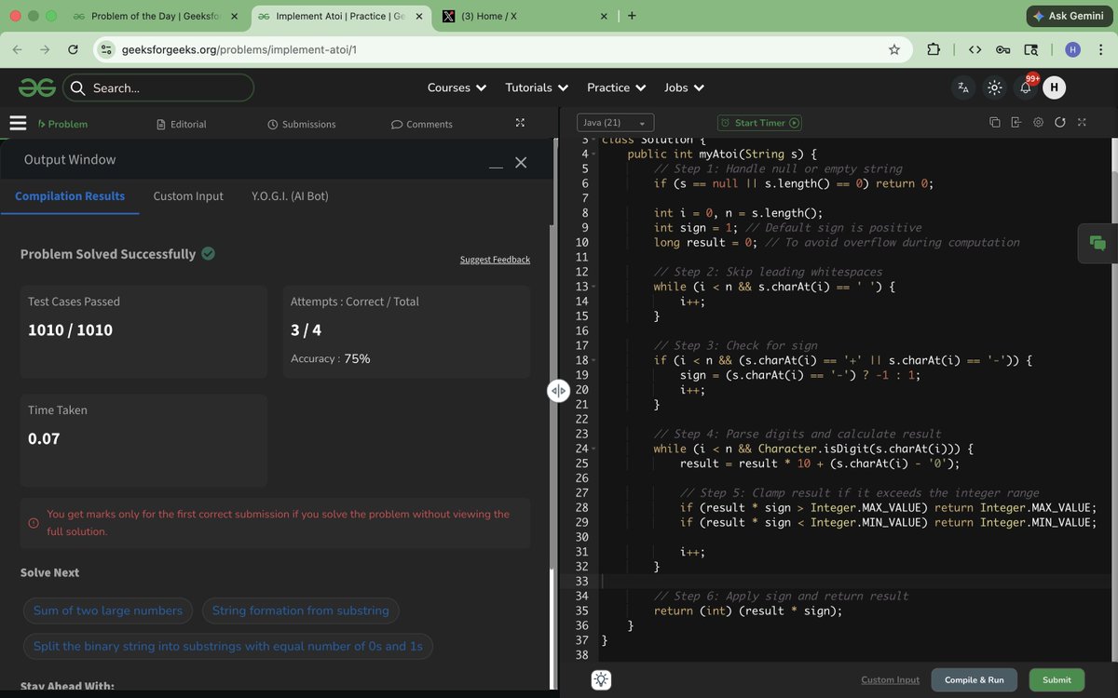
Task: Open String formation from substring problem
Action: pos(300,611)
